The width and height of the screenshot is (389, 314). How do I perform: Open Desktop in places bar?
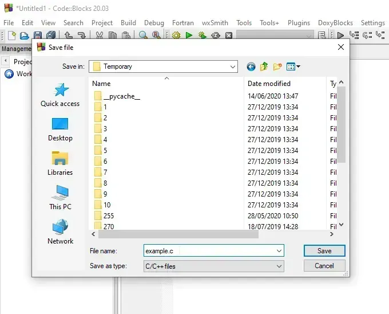[x=60, y=129]
